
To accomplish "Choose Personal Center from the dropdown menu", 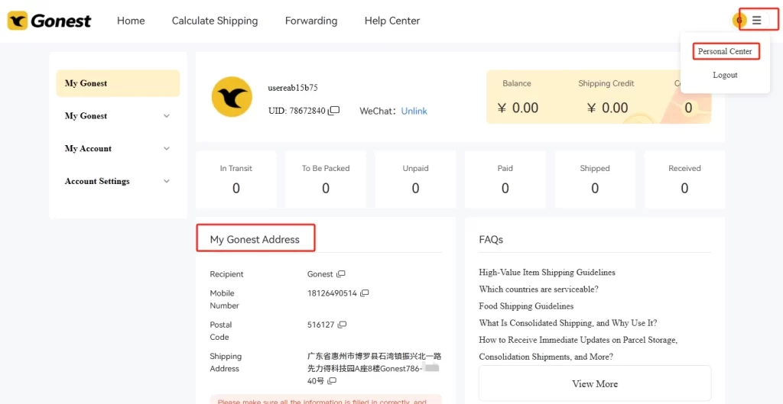I will click(x=725, y=51).
